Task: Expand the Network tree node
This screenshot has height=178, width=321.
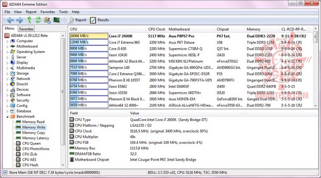Action: click(x=8, y=79)
